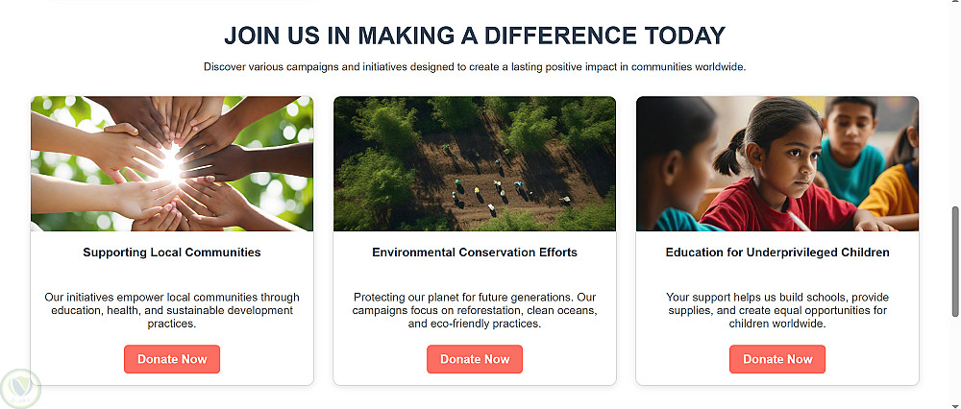Click the Education for Underprivileged Children title
Viewport: 961px width, 409px height.
(777, 253)
